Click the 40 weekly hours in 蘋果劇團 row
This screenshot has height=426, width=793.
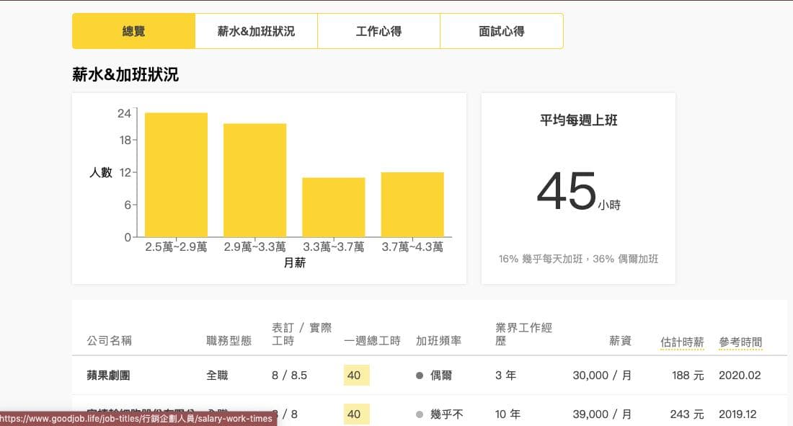point(357,376)
